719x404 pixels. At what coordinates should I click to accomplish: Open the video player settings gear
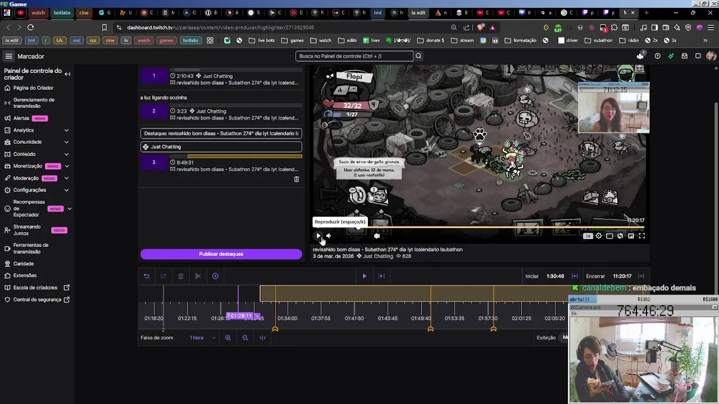pyautogui.click(x=599, y=236)
